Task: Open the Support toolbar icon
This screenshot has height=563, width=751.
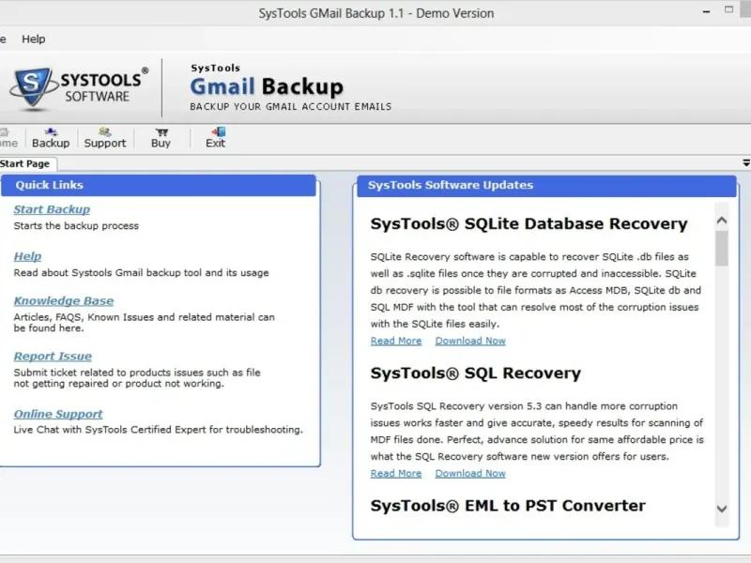Action: coord(105,138)
